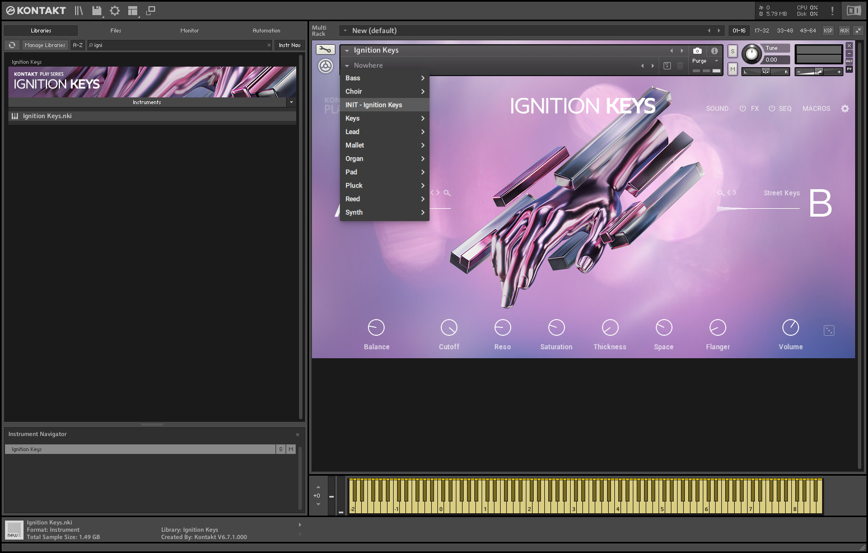
Task: Open Kontakt settings via the gear icon
Action: [x=114, y=11]
